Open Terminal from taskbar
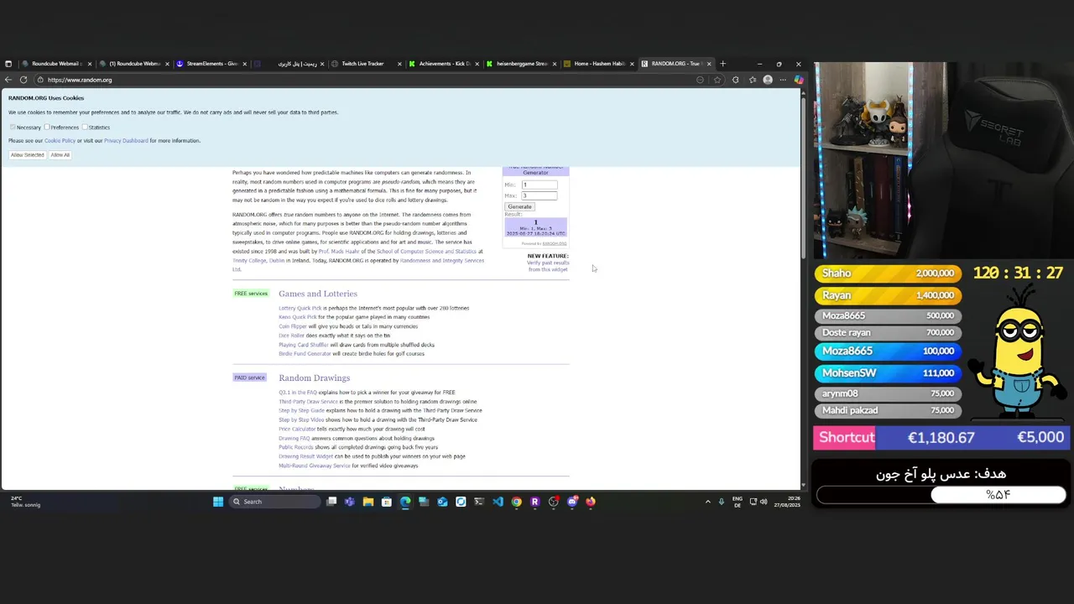The height and width of the screenshot is (604, 1074). [x=479, y=502]
